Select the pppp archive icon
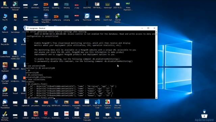216x122 pixels. pyautogui.click(x=97, y=115)
